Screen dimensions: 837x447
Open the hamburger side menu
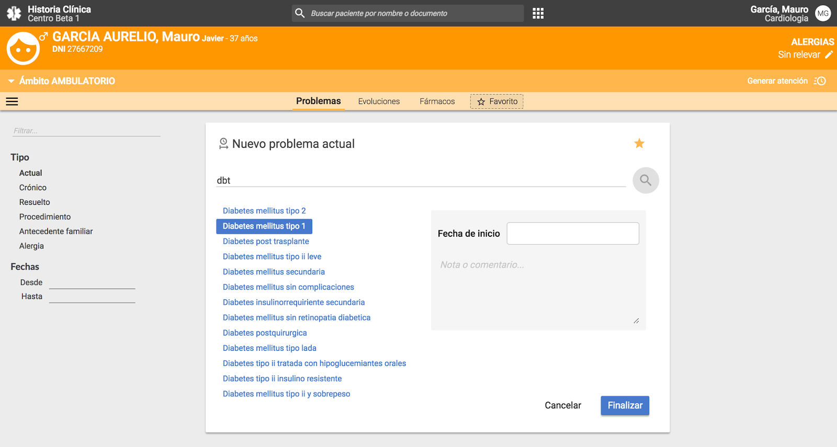click(12, 101)
